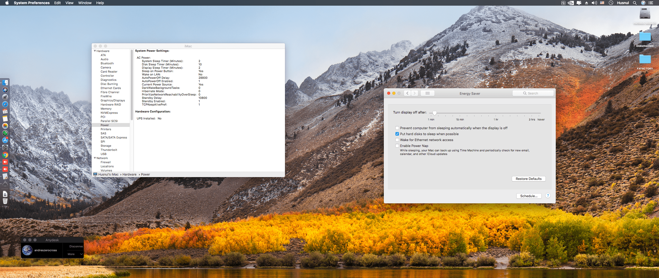Open Energy Saver help question mark
659x278 pixels.
pos(548,196)
